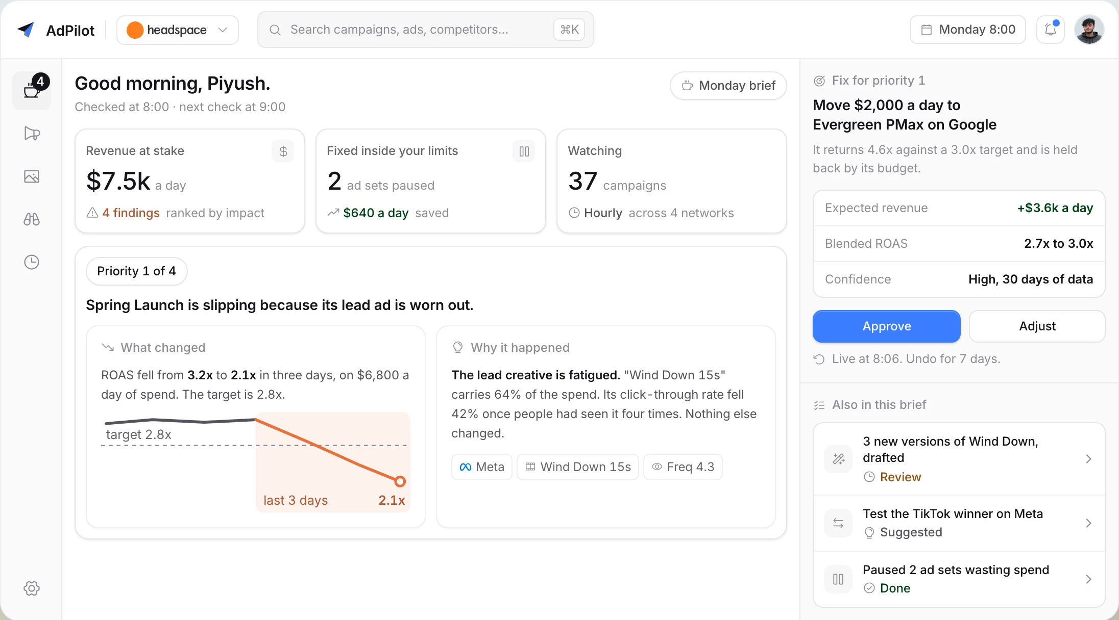Viewport: 1119px width, 620px height.
Task: Click the dollar icon on Revenue at stake
Action: (283, 151)
